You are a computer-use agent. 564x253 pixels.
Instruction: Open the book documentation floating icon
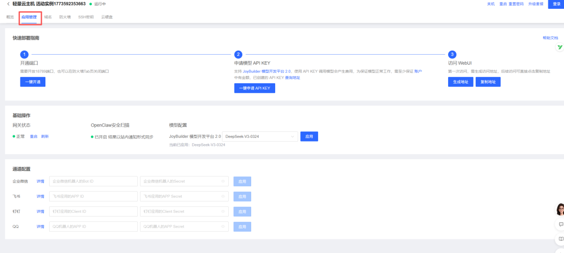coord(561,238)
